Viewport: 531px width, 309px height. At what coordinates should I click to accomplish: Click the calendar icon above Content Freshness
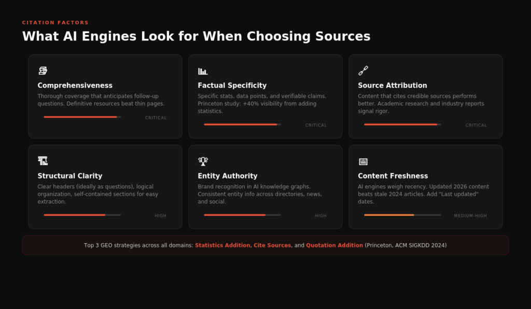(x=363, y=161)
